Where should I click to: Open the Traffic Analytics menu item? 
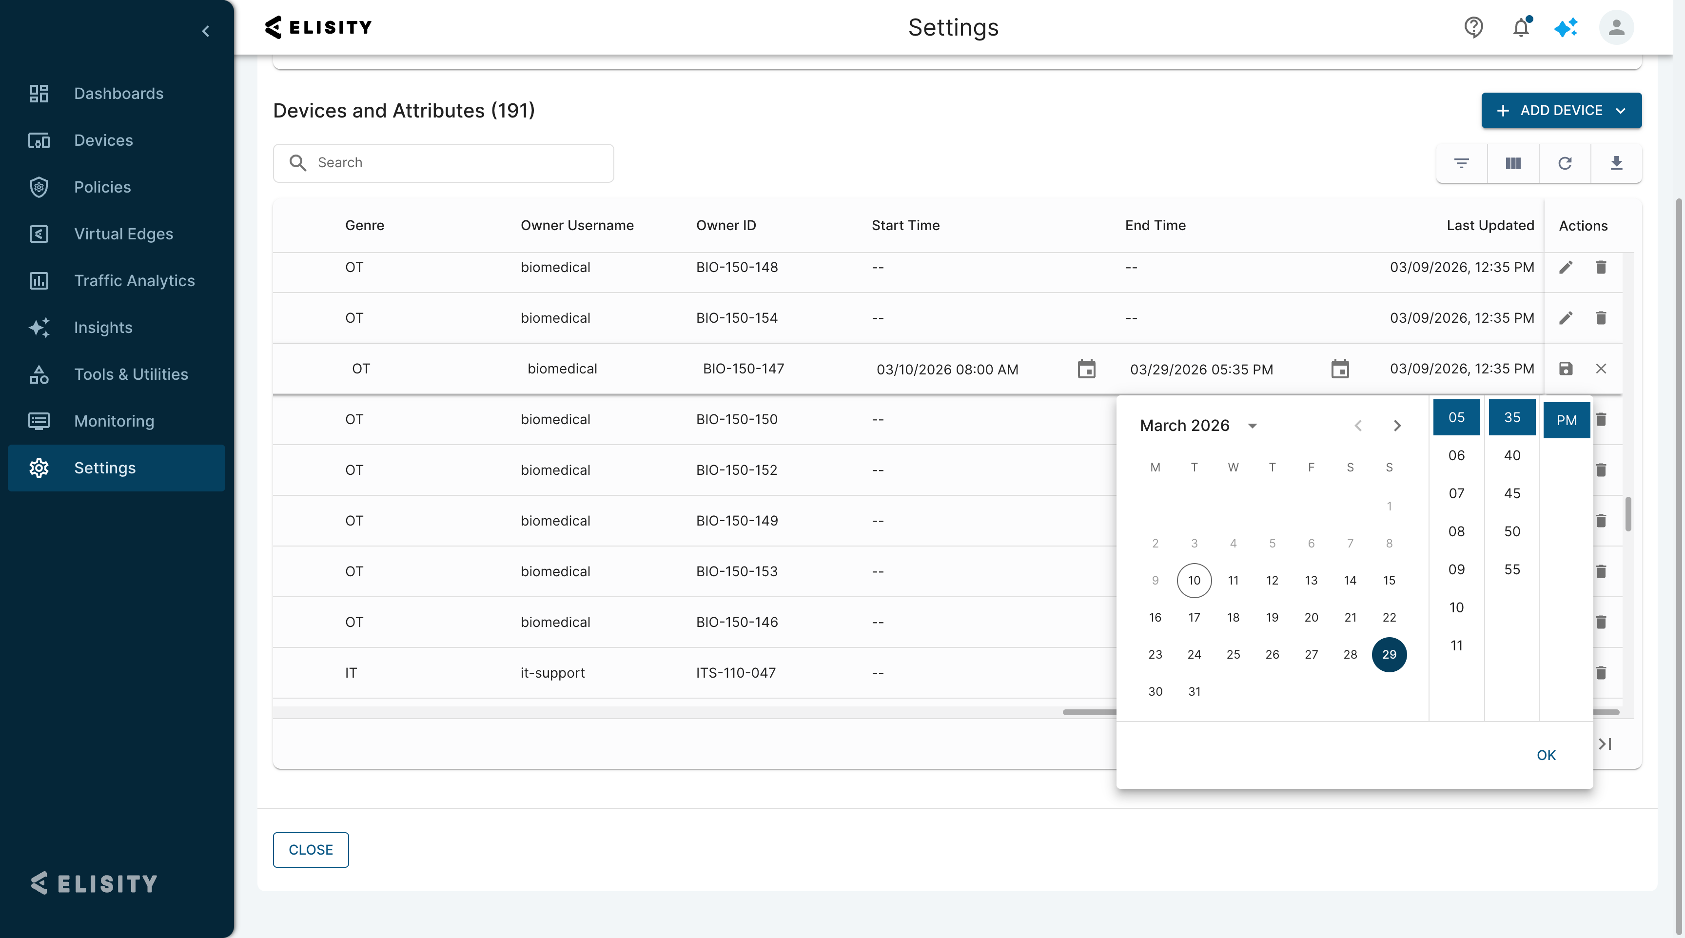(134, 281)
